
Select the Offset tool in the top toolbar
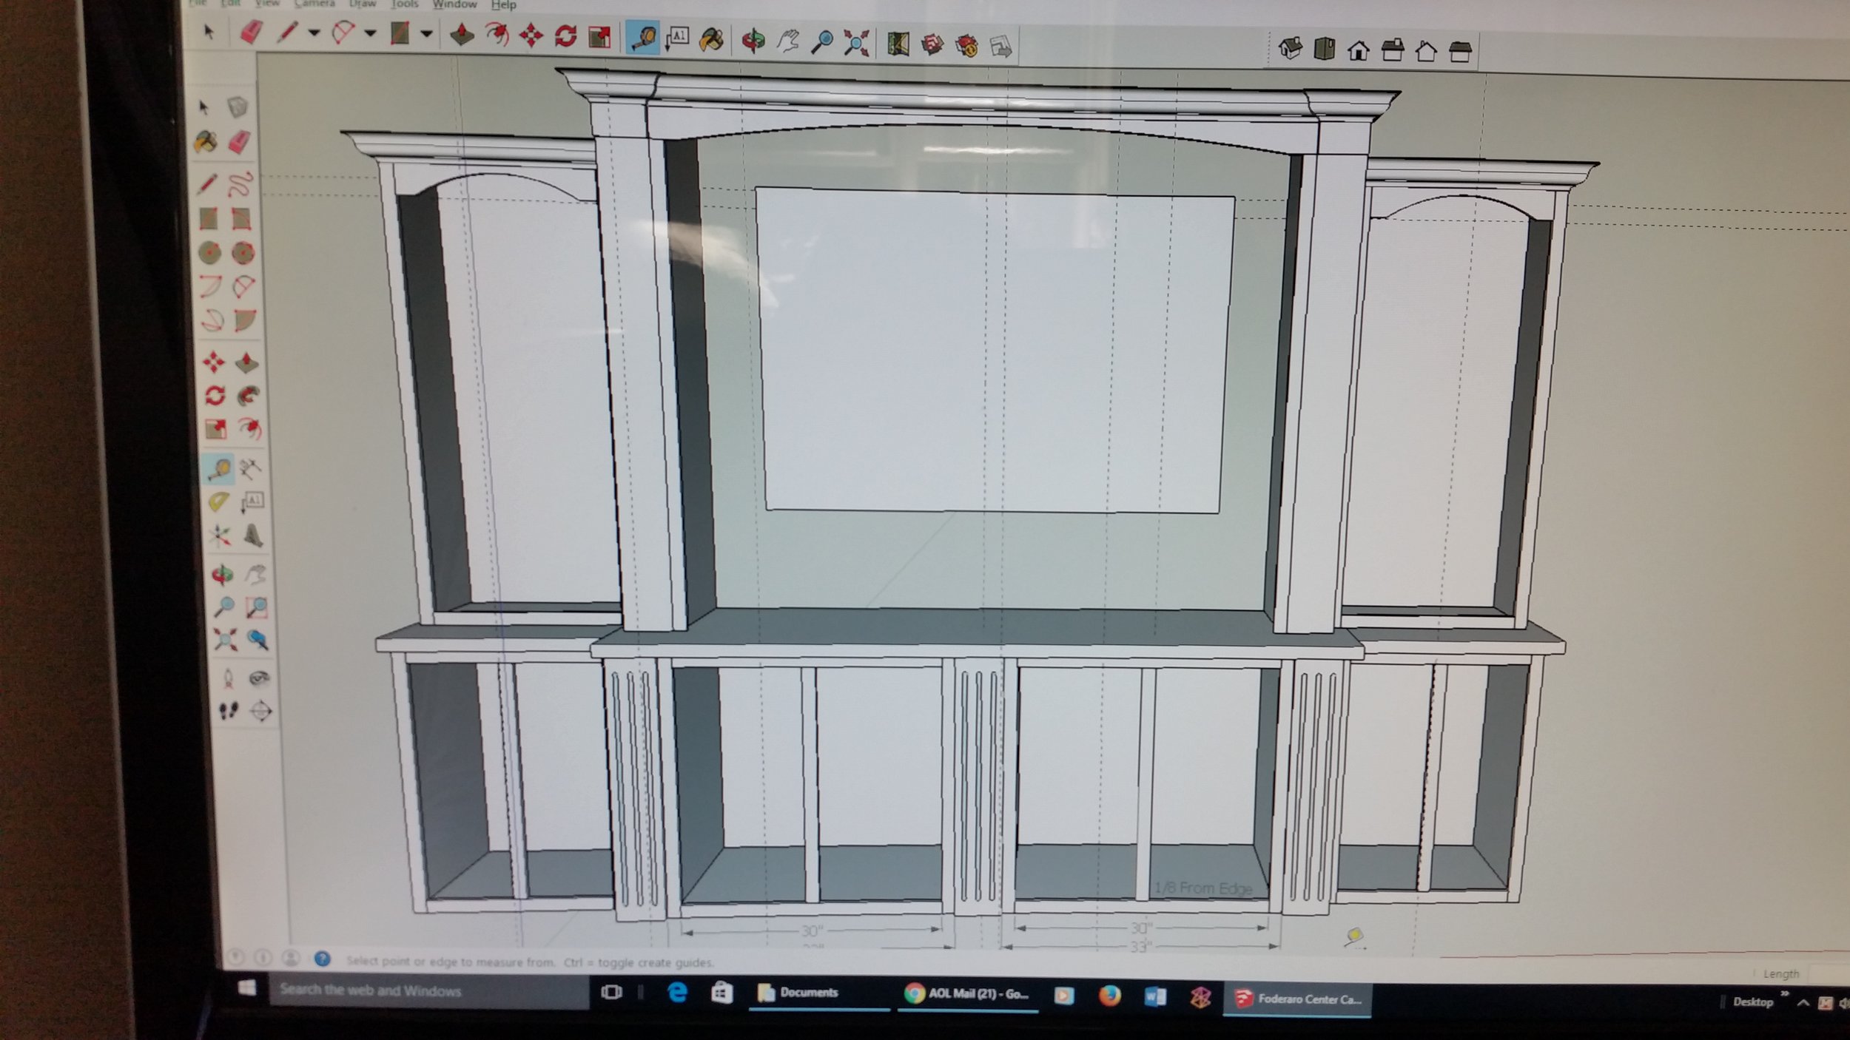click(497, 35)
